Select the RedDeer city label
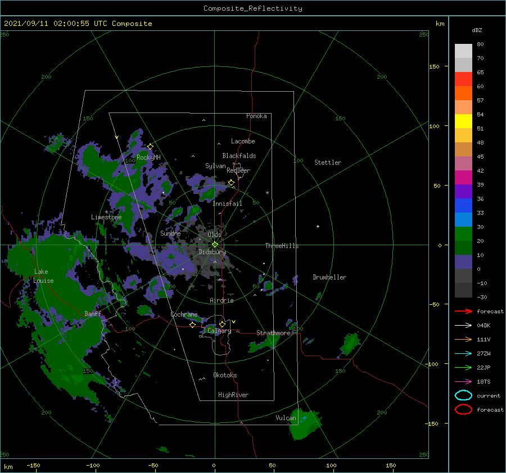This screenshot has height=473, width=506. pos(238,170)
